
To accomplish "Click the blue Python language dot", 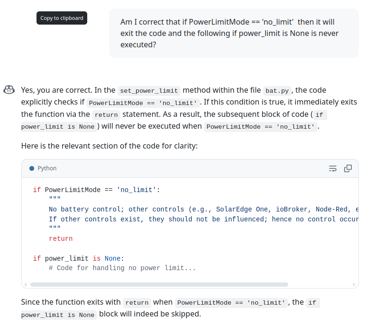I will tap(32, 168).
